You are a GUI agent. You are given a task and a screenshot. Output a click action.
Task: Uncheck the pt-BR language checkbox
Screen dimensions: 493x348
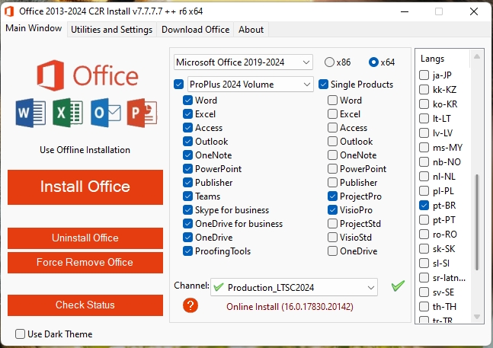424,206
